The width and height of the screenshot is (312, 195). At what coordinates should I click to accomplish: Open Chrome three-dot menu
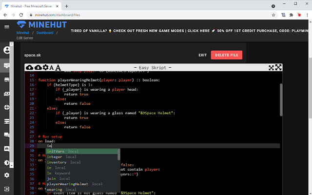(308, 15)
